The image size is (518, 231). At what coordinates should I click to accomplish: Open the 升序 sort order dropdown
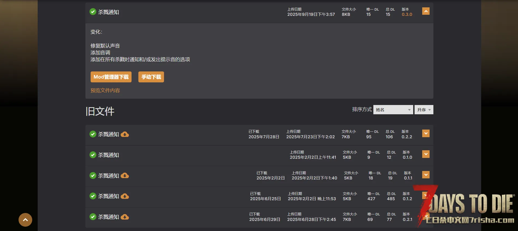pos(424,110)
